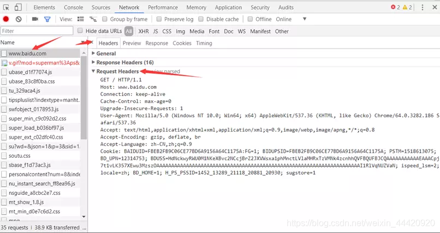Switch to the Console tab
Image resolution: width=440 pixels, height=233 pixels.
pyautogui.click(x=73, y=8)
